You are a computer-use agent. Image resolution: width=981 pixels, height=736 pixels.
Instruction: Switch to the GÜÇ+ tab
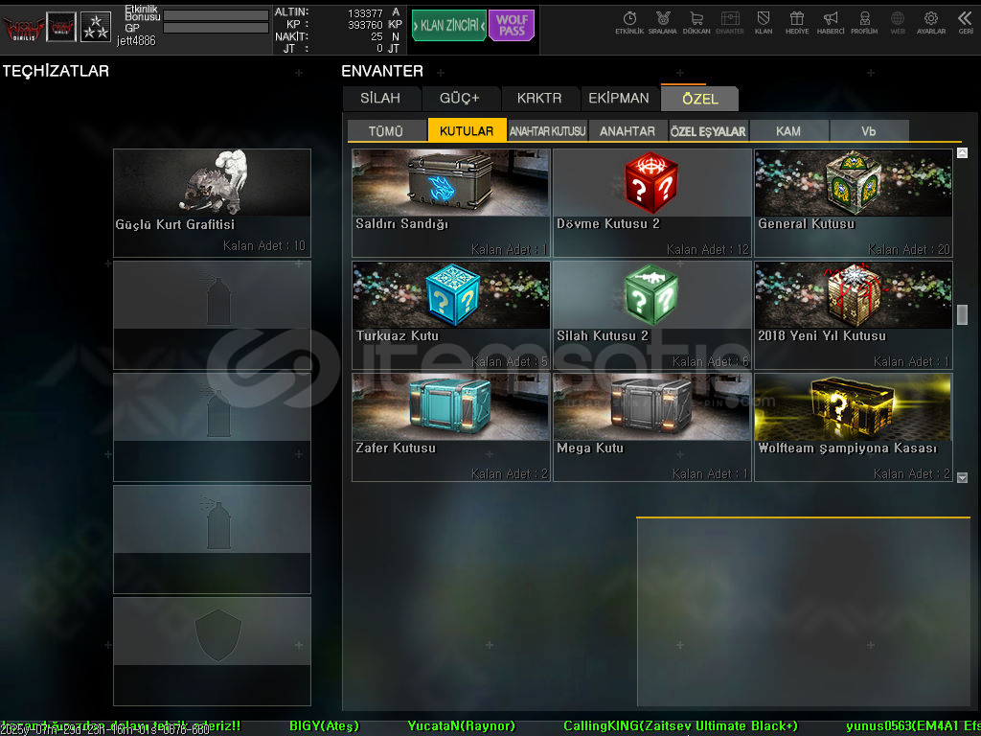(x=460, y=99)
